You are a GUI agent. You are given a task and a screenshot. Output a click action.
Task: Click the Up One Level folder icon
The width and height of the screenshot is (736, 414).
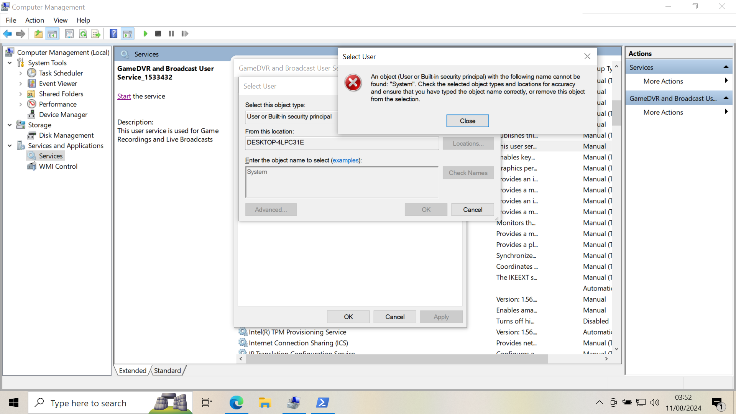pyautogui.click(x=38, y=34)
